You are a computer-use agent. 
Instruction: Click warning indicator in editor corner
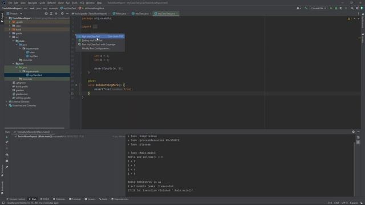coord(349,19)
